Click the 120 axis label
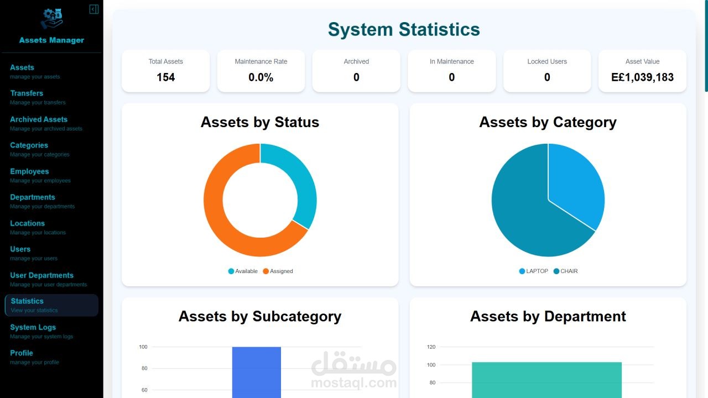 pos(431,347)
